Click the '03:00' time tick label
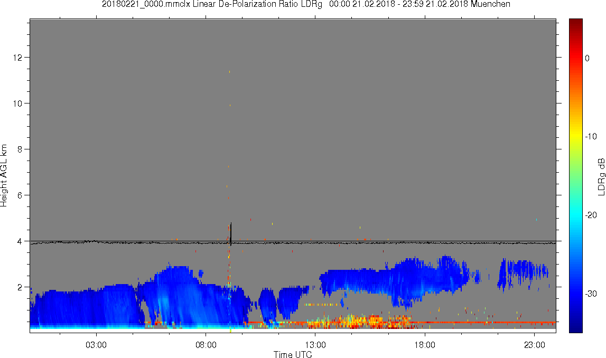The height and width of the screenshot is (358, 606). pos(96,345)
